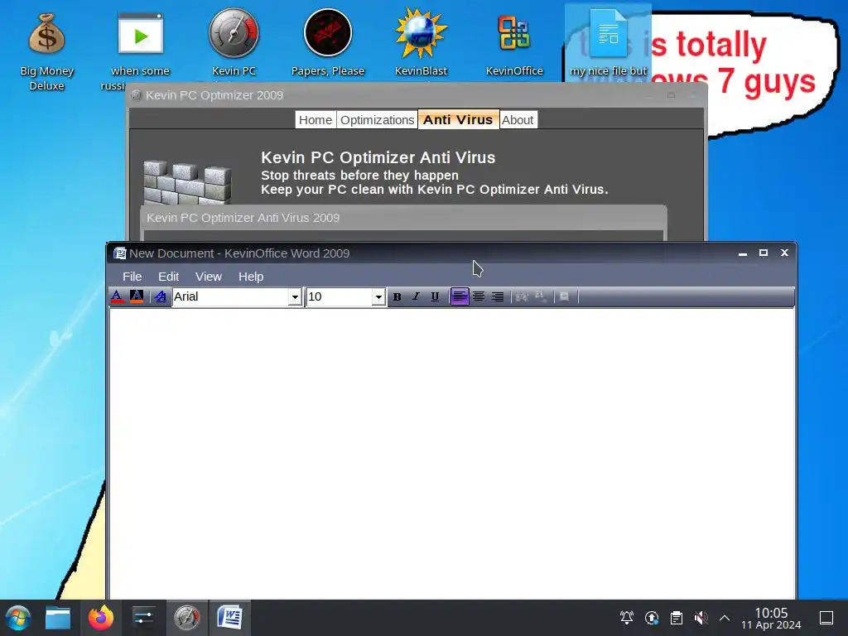Click the KevinOffice Word title bar icon
The image size is (848, 636).
pos(119,253)
